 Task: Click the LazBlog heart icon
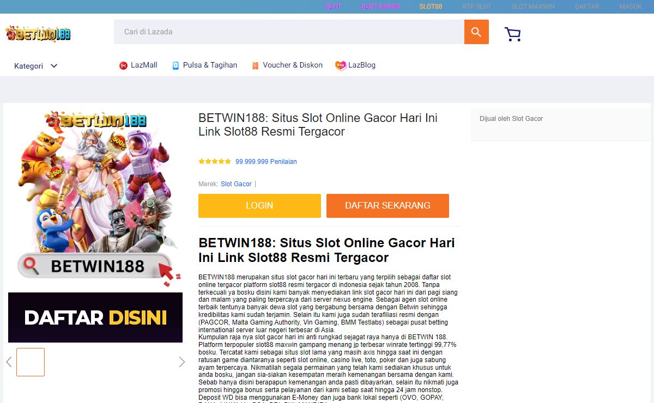(x=341, y=65)
